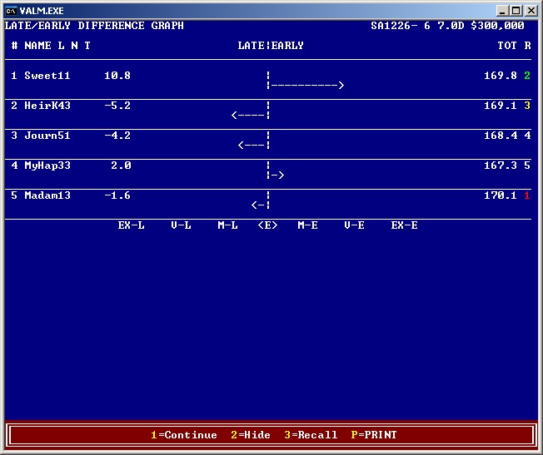Screen dimensions: 543x455
Task: Click the red rank 1 for Madam13
Action: coord(527,195)
